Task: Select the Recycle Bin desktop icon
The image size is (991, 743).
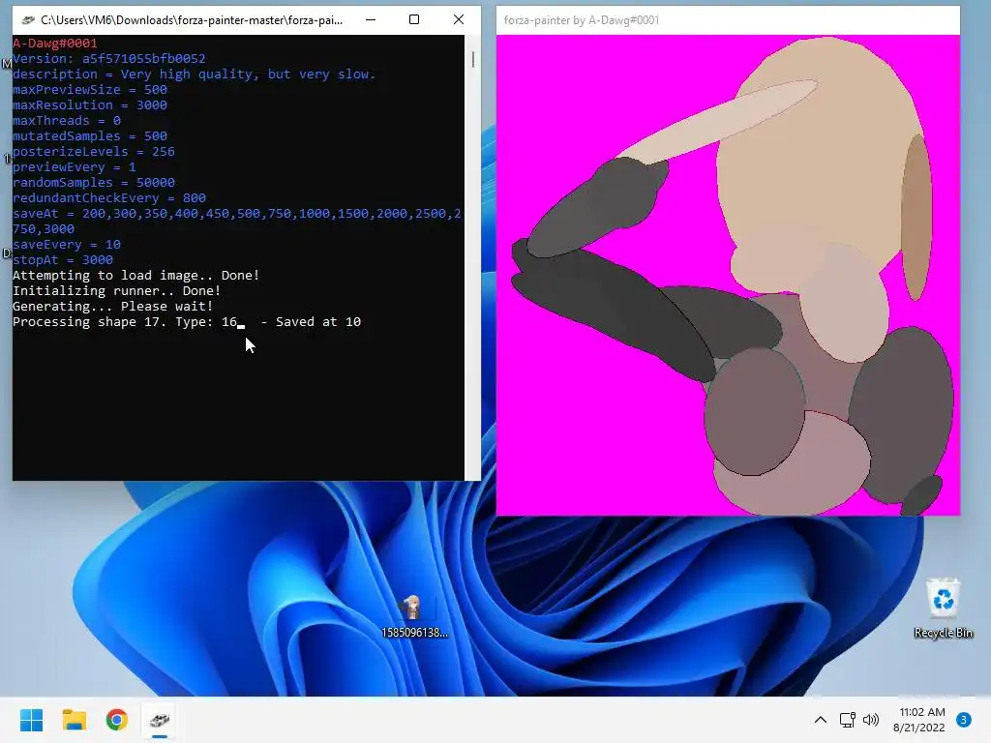Action: pyautogui.click(x=943, y=608)
